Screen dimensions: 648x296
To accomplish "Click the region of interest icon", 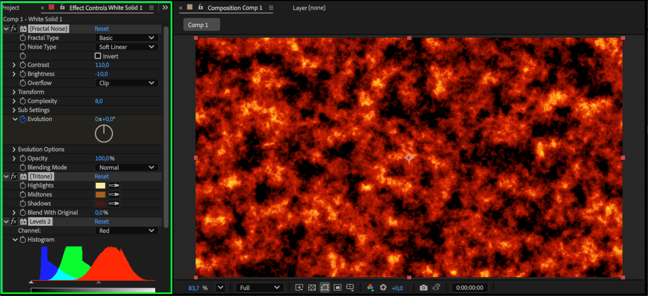I will tap(337, 288).
